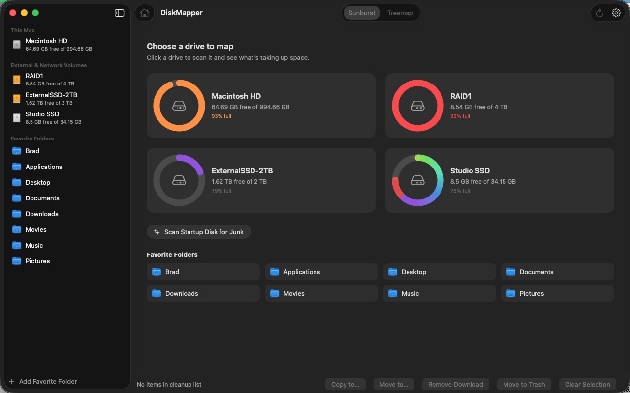Viewport: 630px width, 393px height.
Task: Select Studio SSD in sidebar list
Action: click(67, 118)
